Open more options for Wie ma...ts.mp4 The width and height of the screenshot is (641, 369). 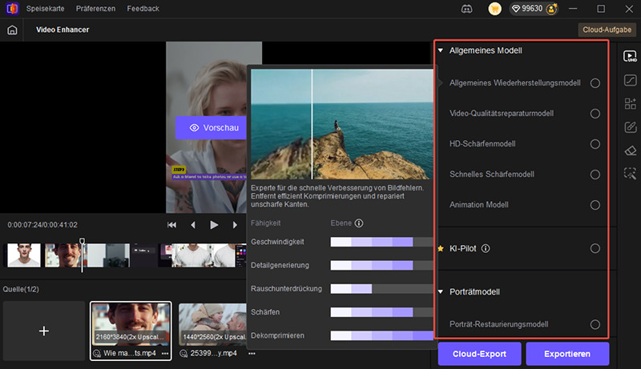[x=165, y=354]
